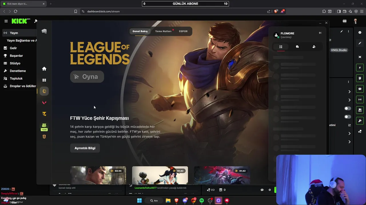The image size is (366, 205).
Task: Expand the second chevron row in Kick panel
Action: pos(349,100)
